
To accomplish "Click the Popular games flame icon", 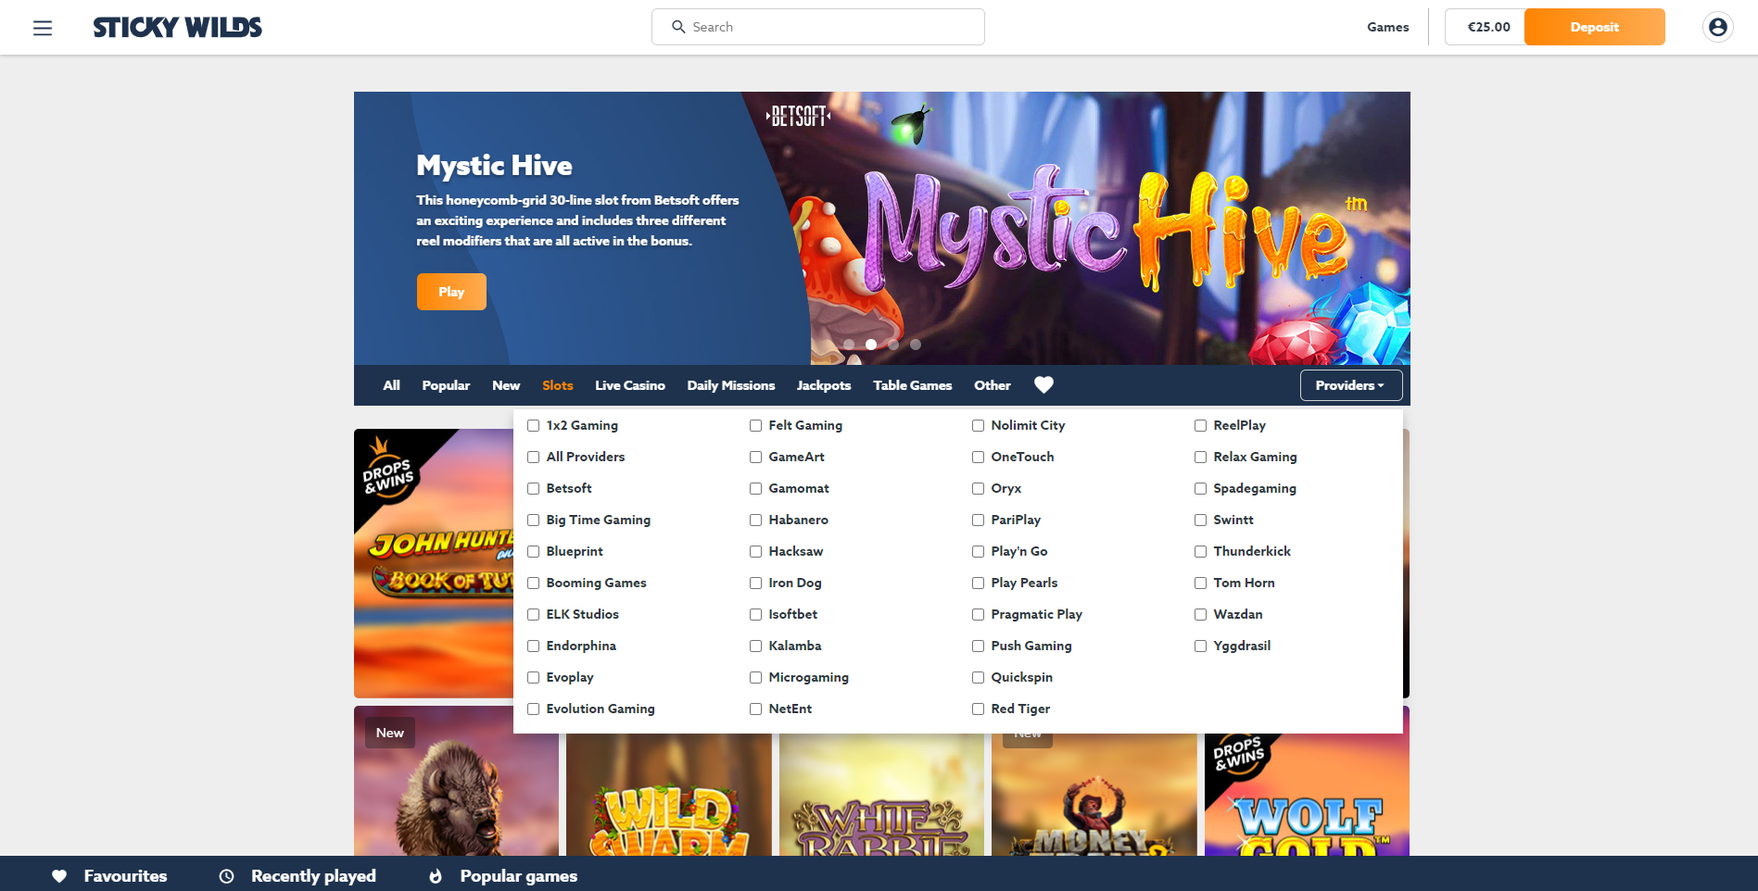I will point(436,876).
